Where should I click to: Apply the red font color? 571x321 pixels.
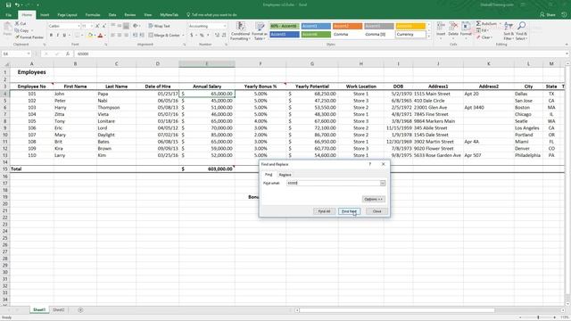(x=101, y=36)
